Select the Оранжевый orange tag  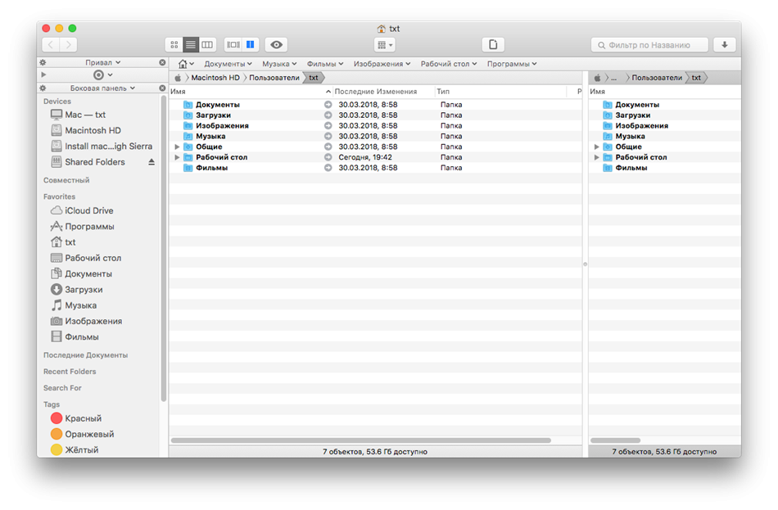point(82,435)
